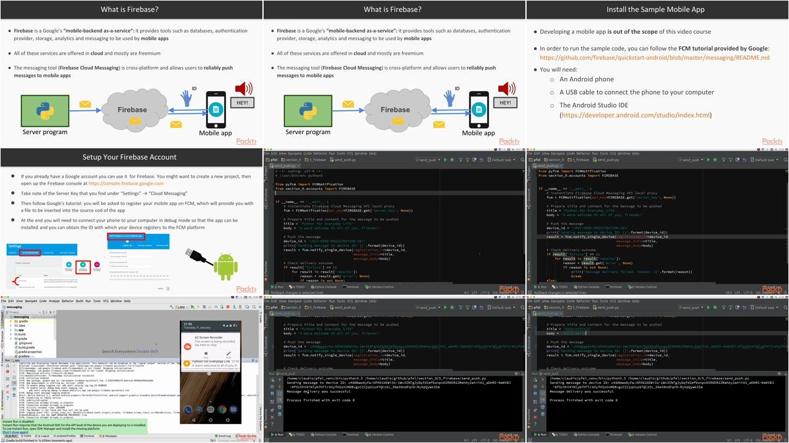Tap Stop in the AZ Screen Recorder notification

206,354
